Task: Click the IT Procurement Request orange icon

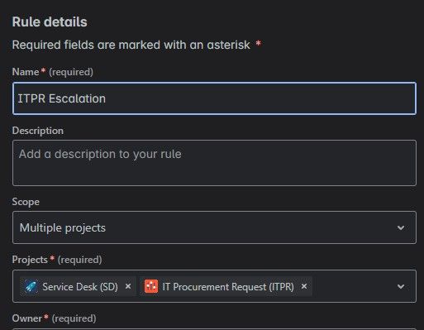Action: (x=151, y=286)
